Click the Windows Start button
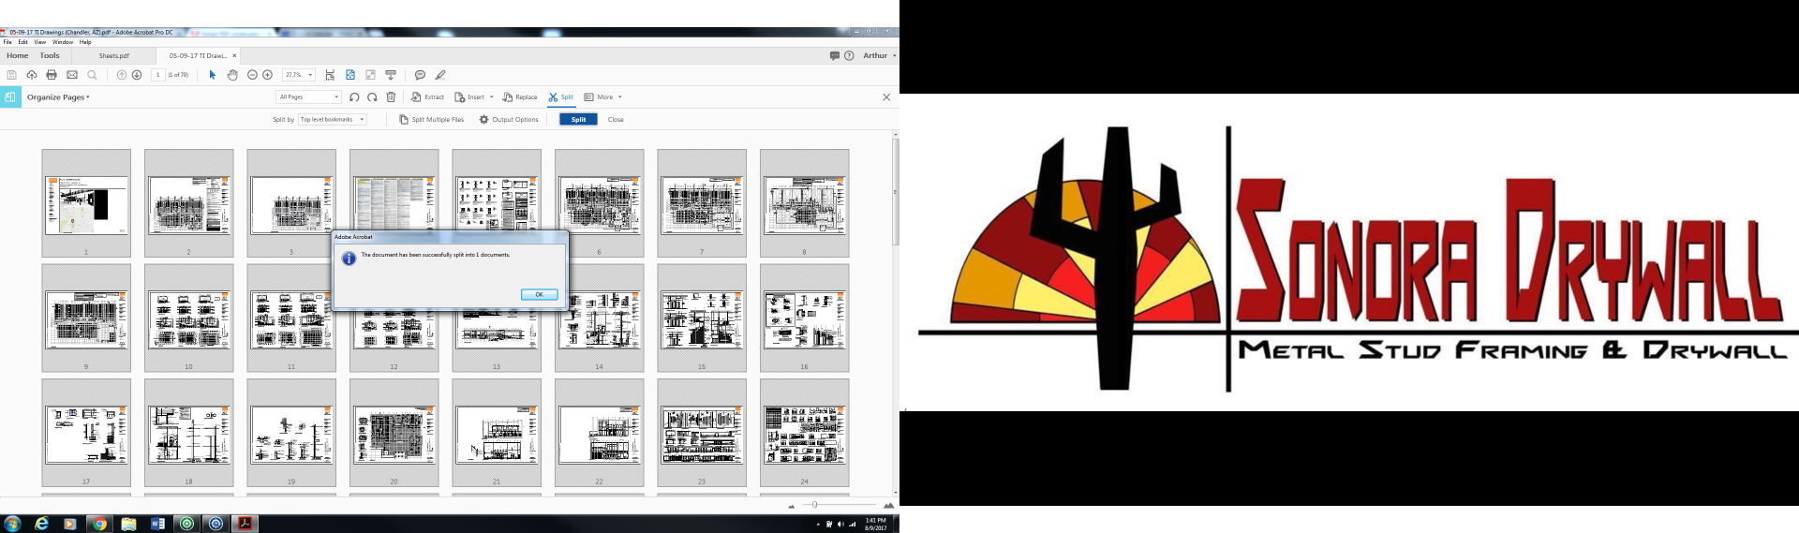 point(12,524)
